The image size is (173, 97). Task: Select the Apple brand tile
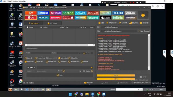[105, 18]
